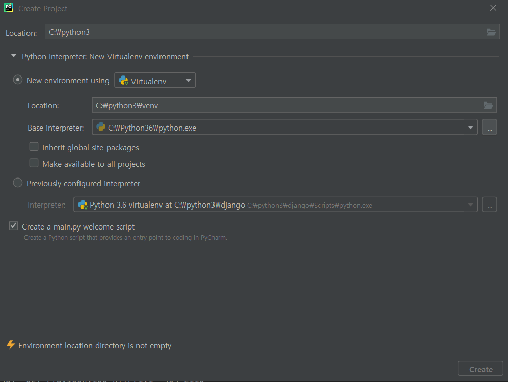
Task: Click the Base interpreter path field
Action: 285,127
